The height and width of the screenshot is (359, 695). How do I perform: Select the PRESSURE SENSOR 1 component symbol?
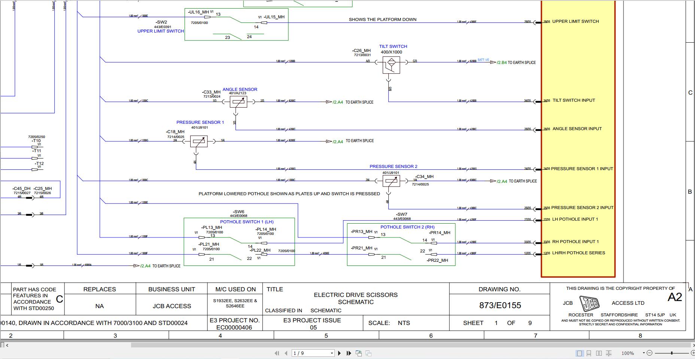(199, 141)
